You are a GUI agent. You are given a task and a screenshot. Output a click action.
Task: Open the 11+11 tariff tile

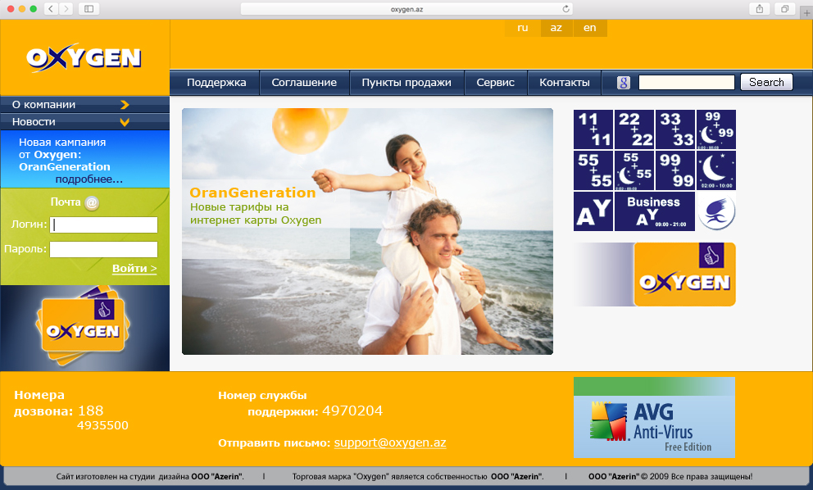pyautogui.click(x=593, y=129)
